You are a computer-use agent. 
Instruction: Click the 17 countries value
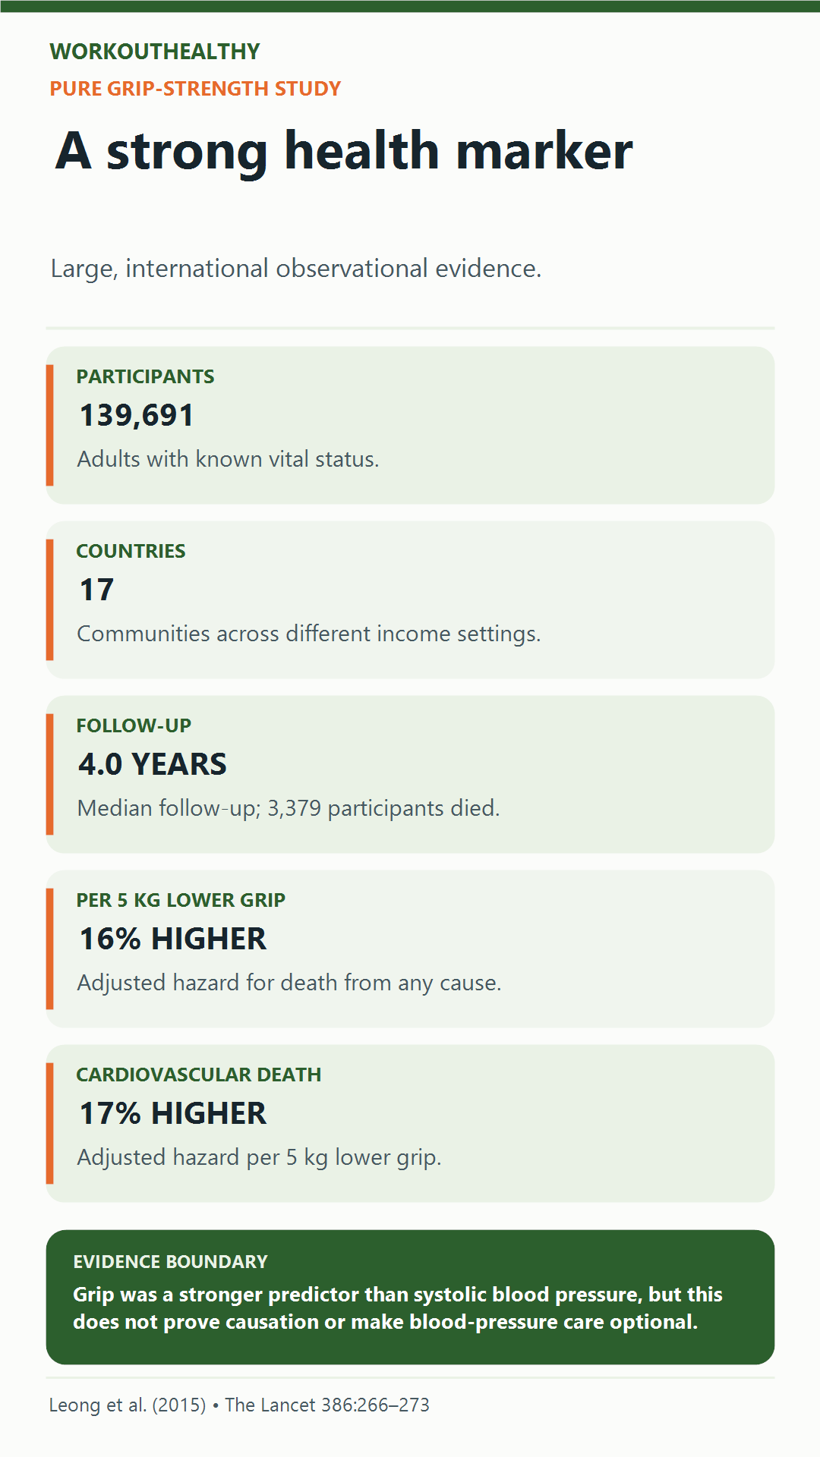(96, 590)
